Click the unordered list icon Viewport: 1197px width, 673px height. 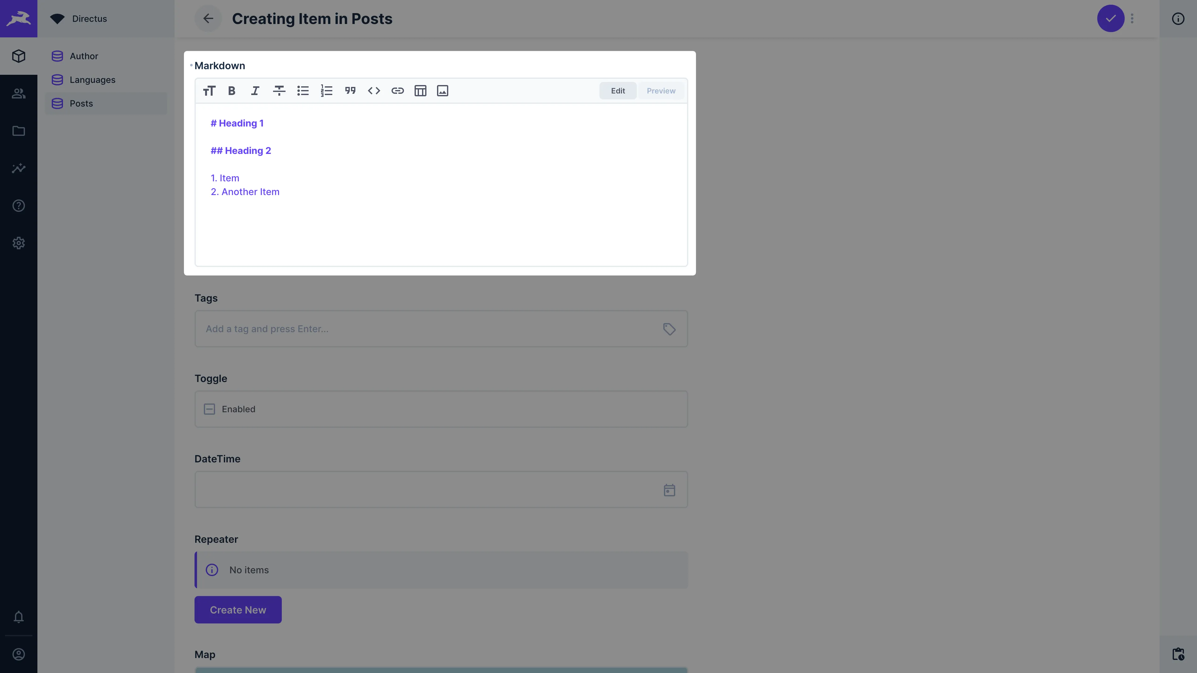(x=303, y=90)
